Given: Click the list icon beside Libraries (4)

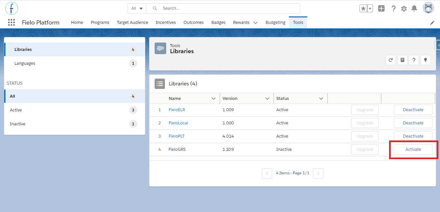Looking at the screenshot, I should pos(160,84).
